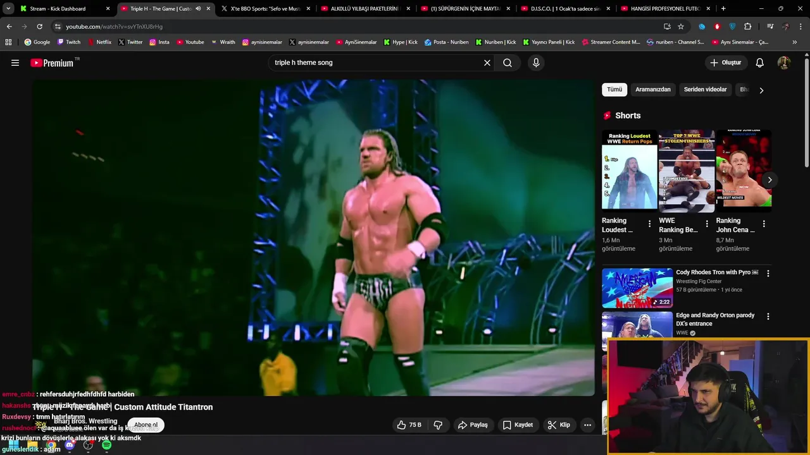
Task: Open more actions below the video
Action: click(x=587, y=425)
